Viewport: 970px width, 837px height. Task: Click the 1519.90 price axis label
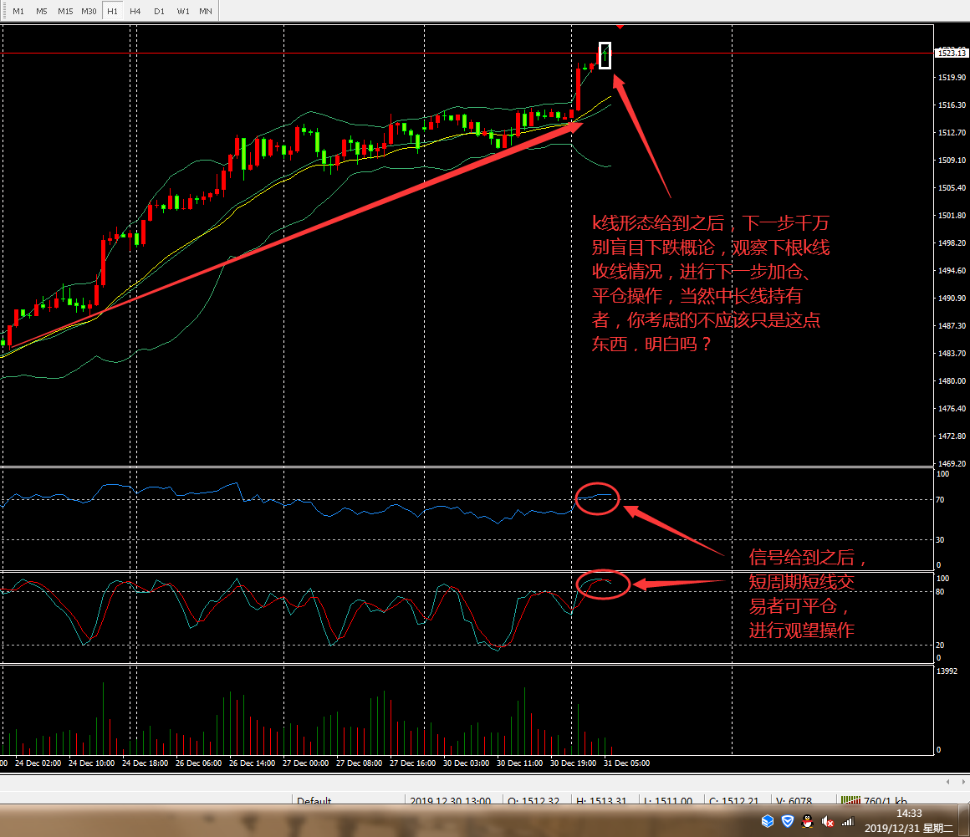[952, 77]
